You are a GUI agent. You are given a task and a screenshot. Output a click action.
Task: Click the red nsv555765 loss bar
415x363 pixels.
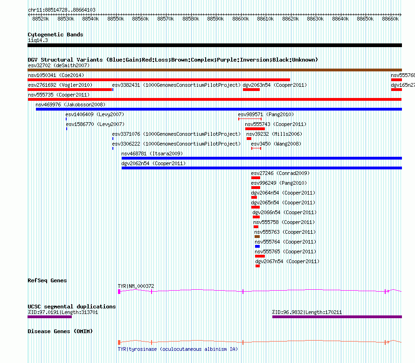point(260,256)
